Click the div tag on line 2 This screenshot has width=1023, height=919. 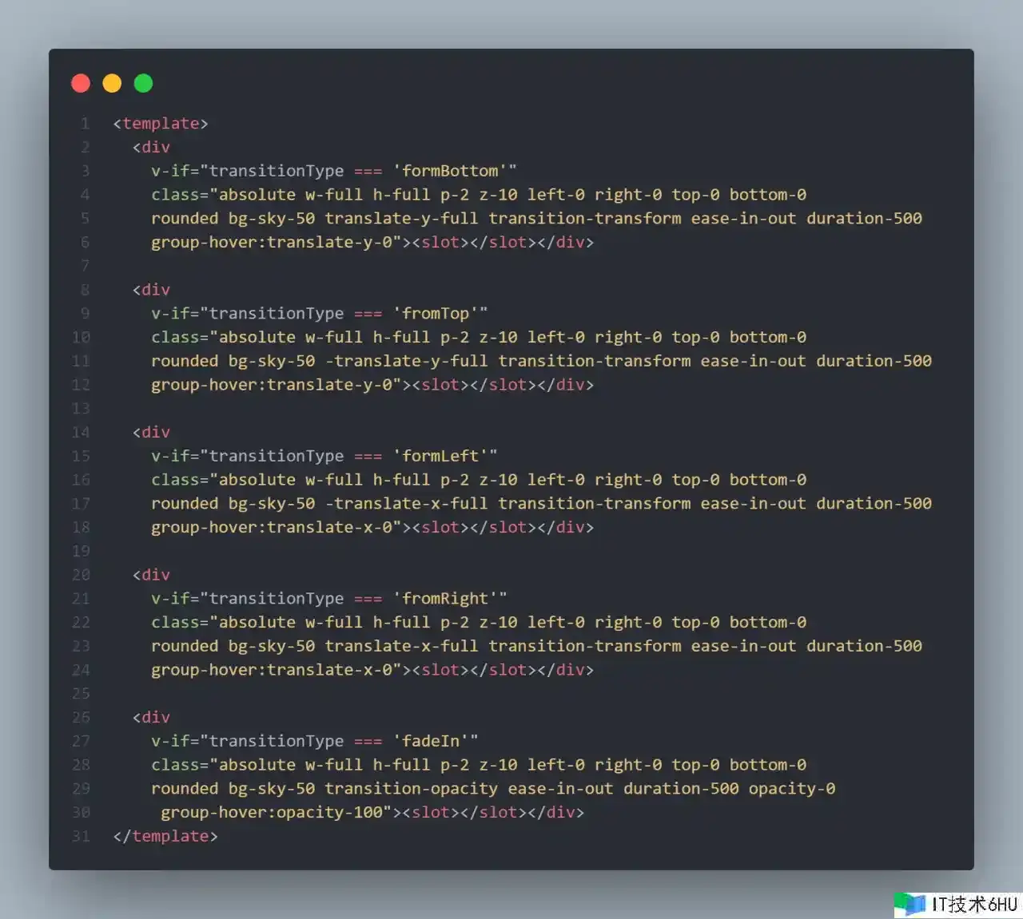pyautogui.click(x=152, y=147)
